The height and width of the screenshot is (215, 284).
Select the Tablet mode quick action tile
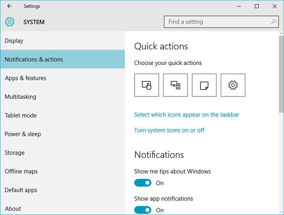[x=147, y=85]
